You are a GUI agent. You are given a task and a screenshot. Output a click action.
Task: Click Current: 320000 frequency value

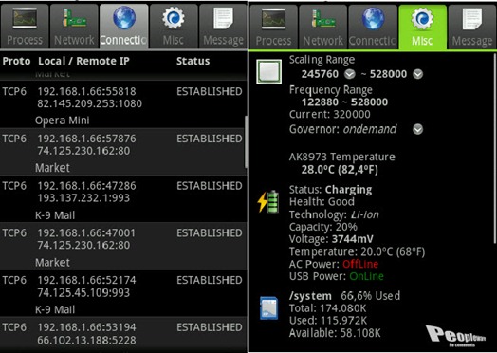click(x=330, y=114)
